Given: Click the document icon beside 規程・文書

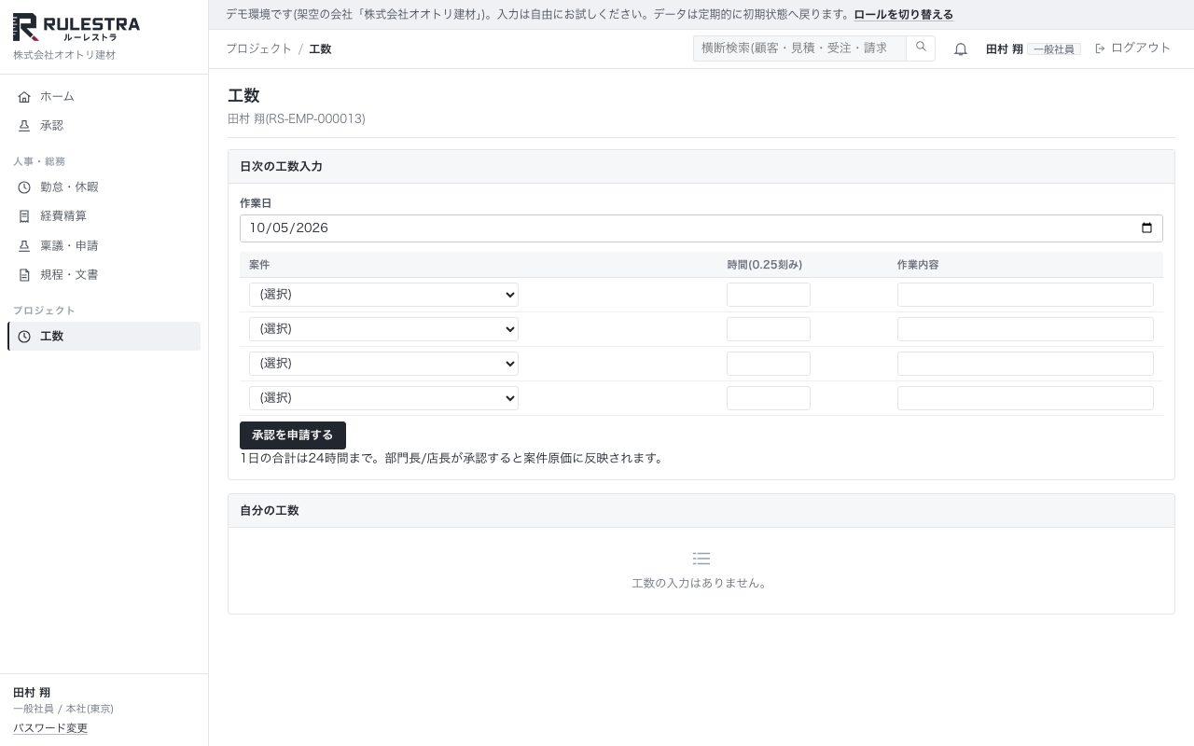Looking at the screenshot, I should [x=24, y=275].
